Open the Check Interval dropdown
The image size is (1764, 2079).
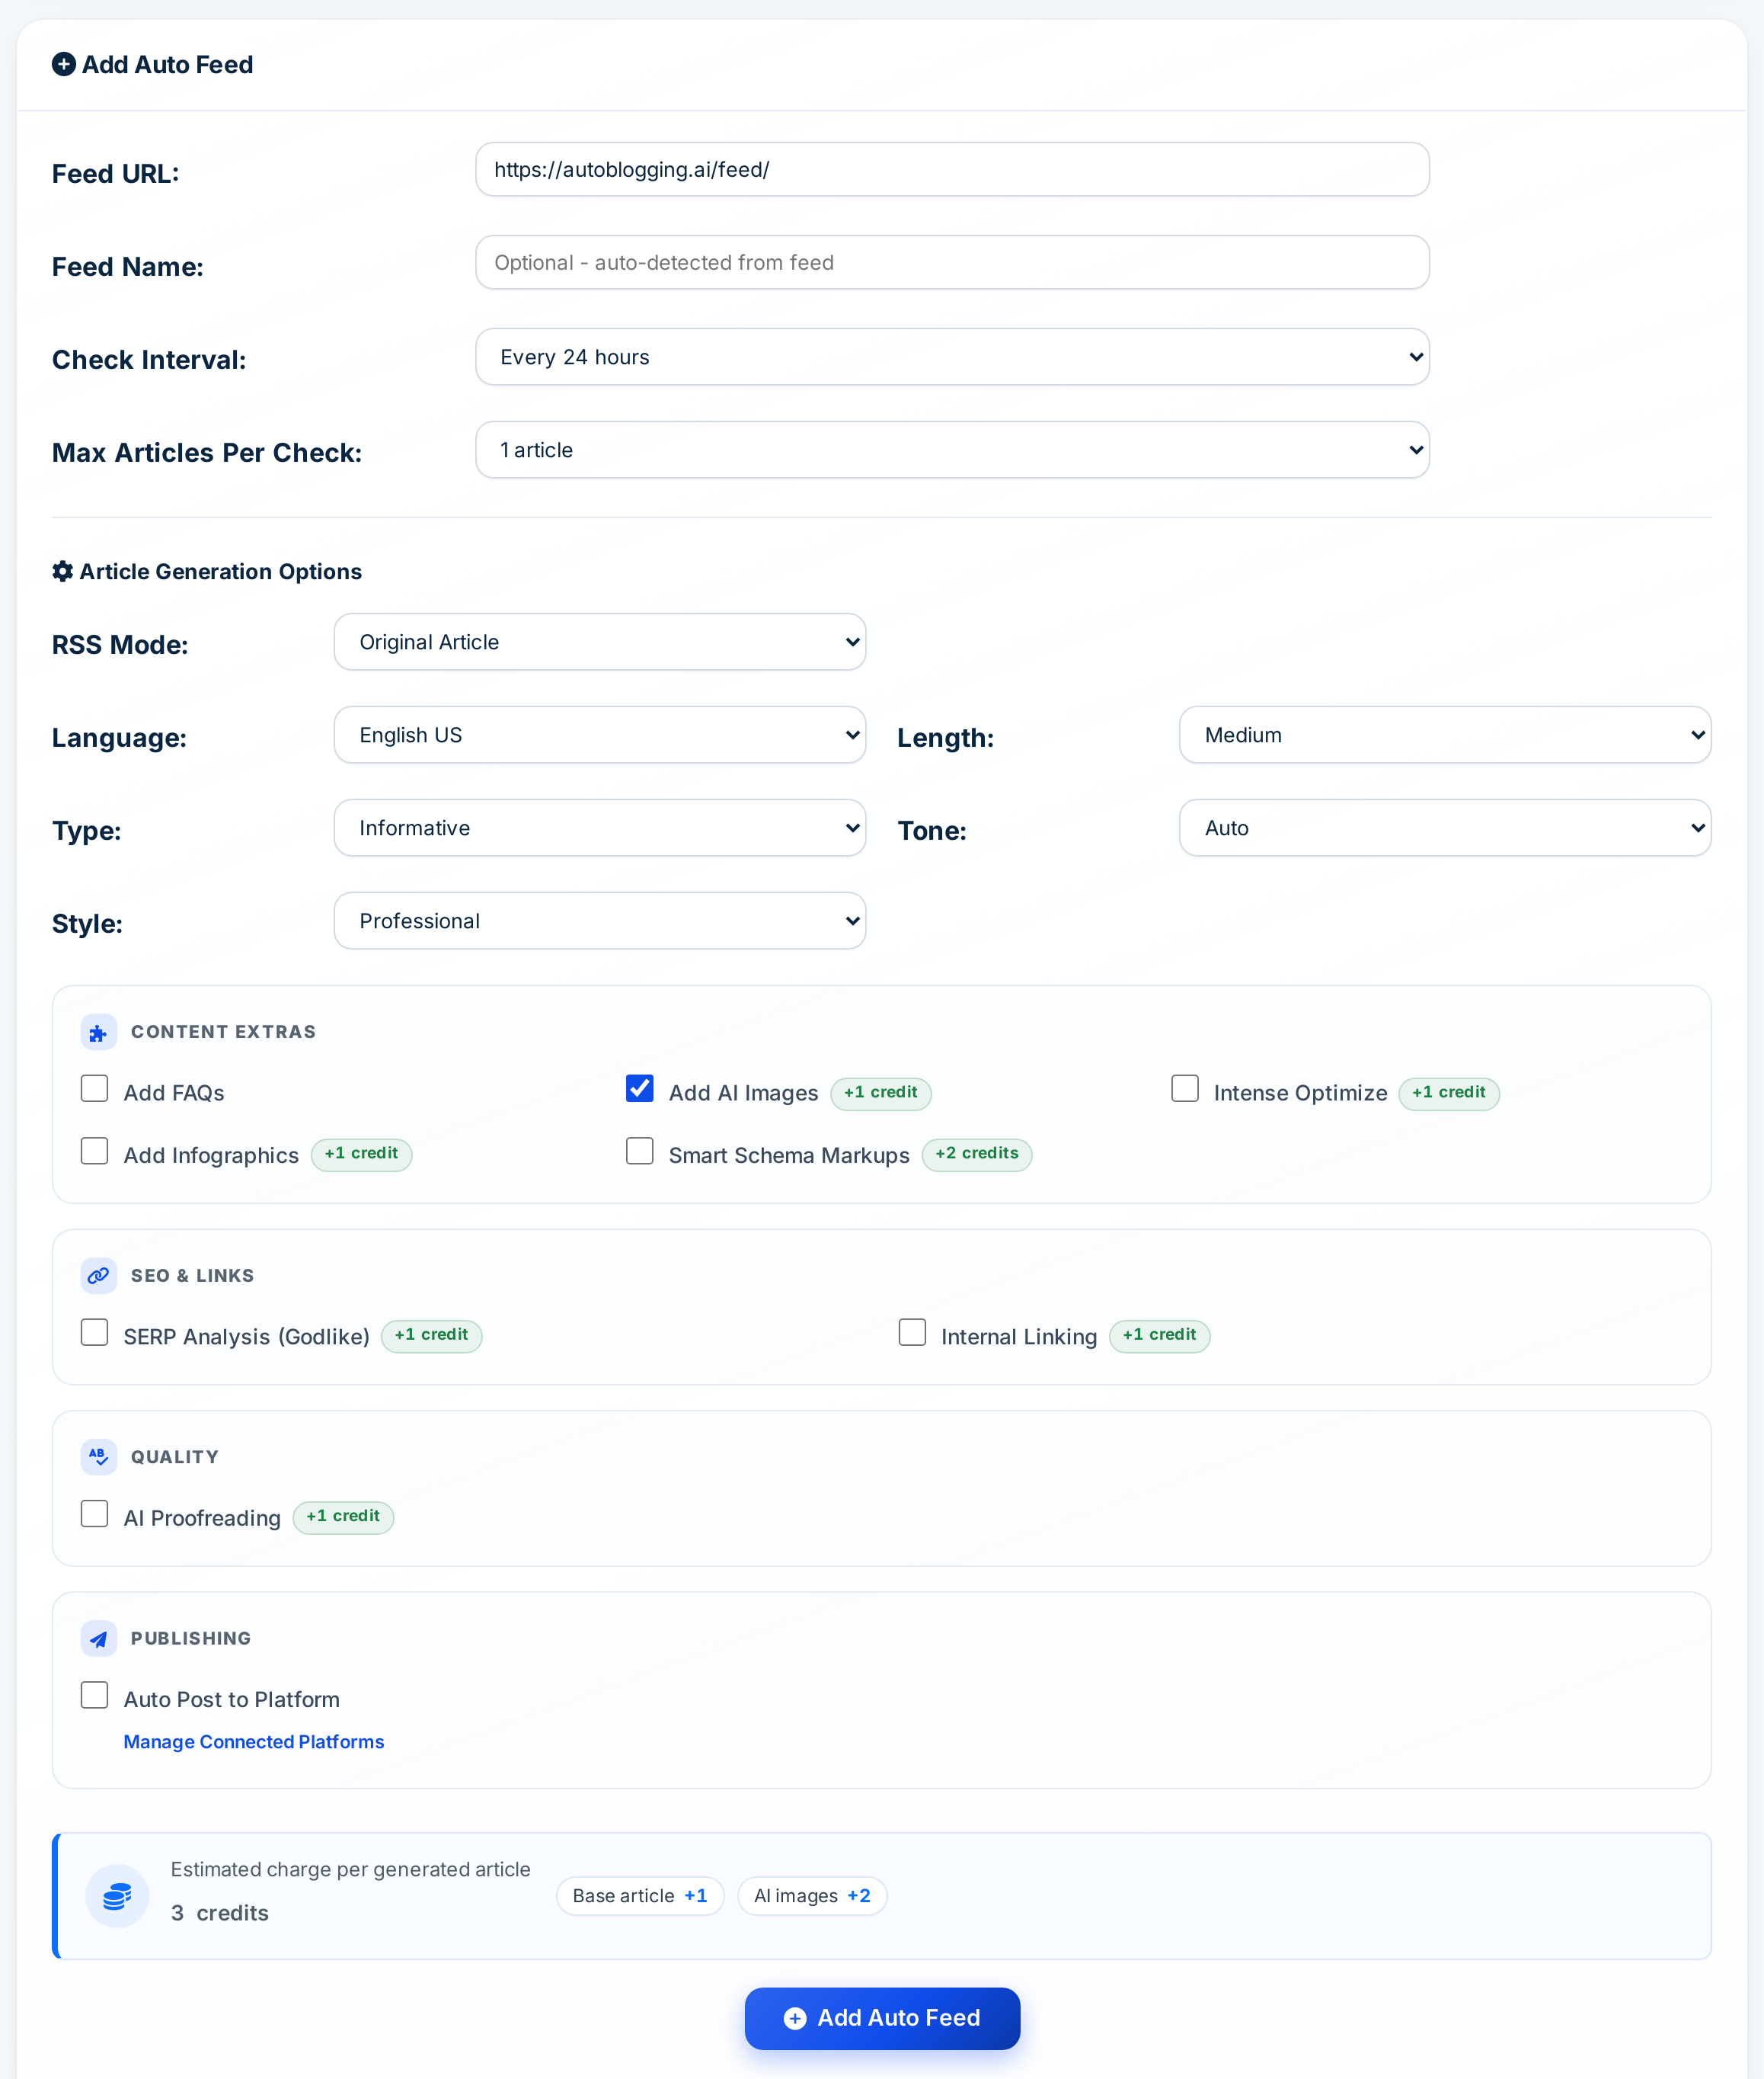pos(952,357)
